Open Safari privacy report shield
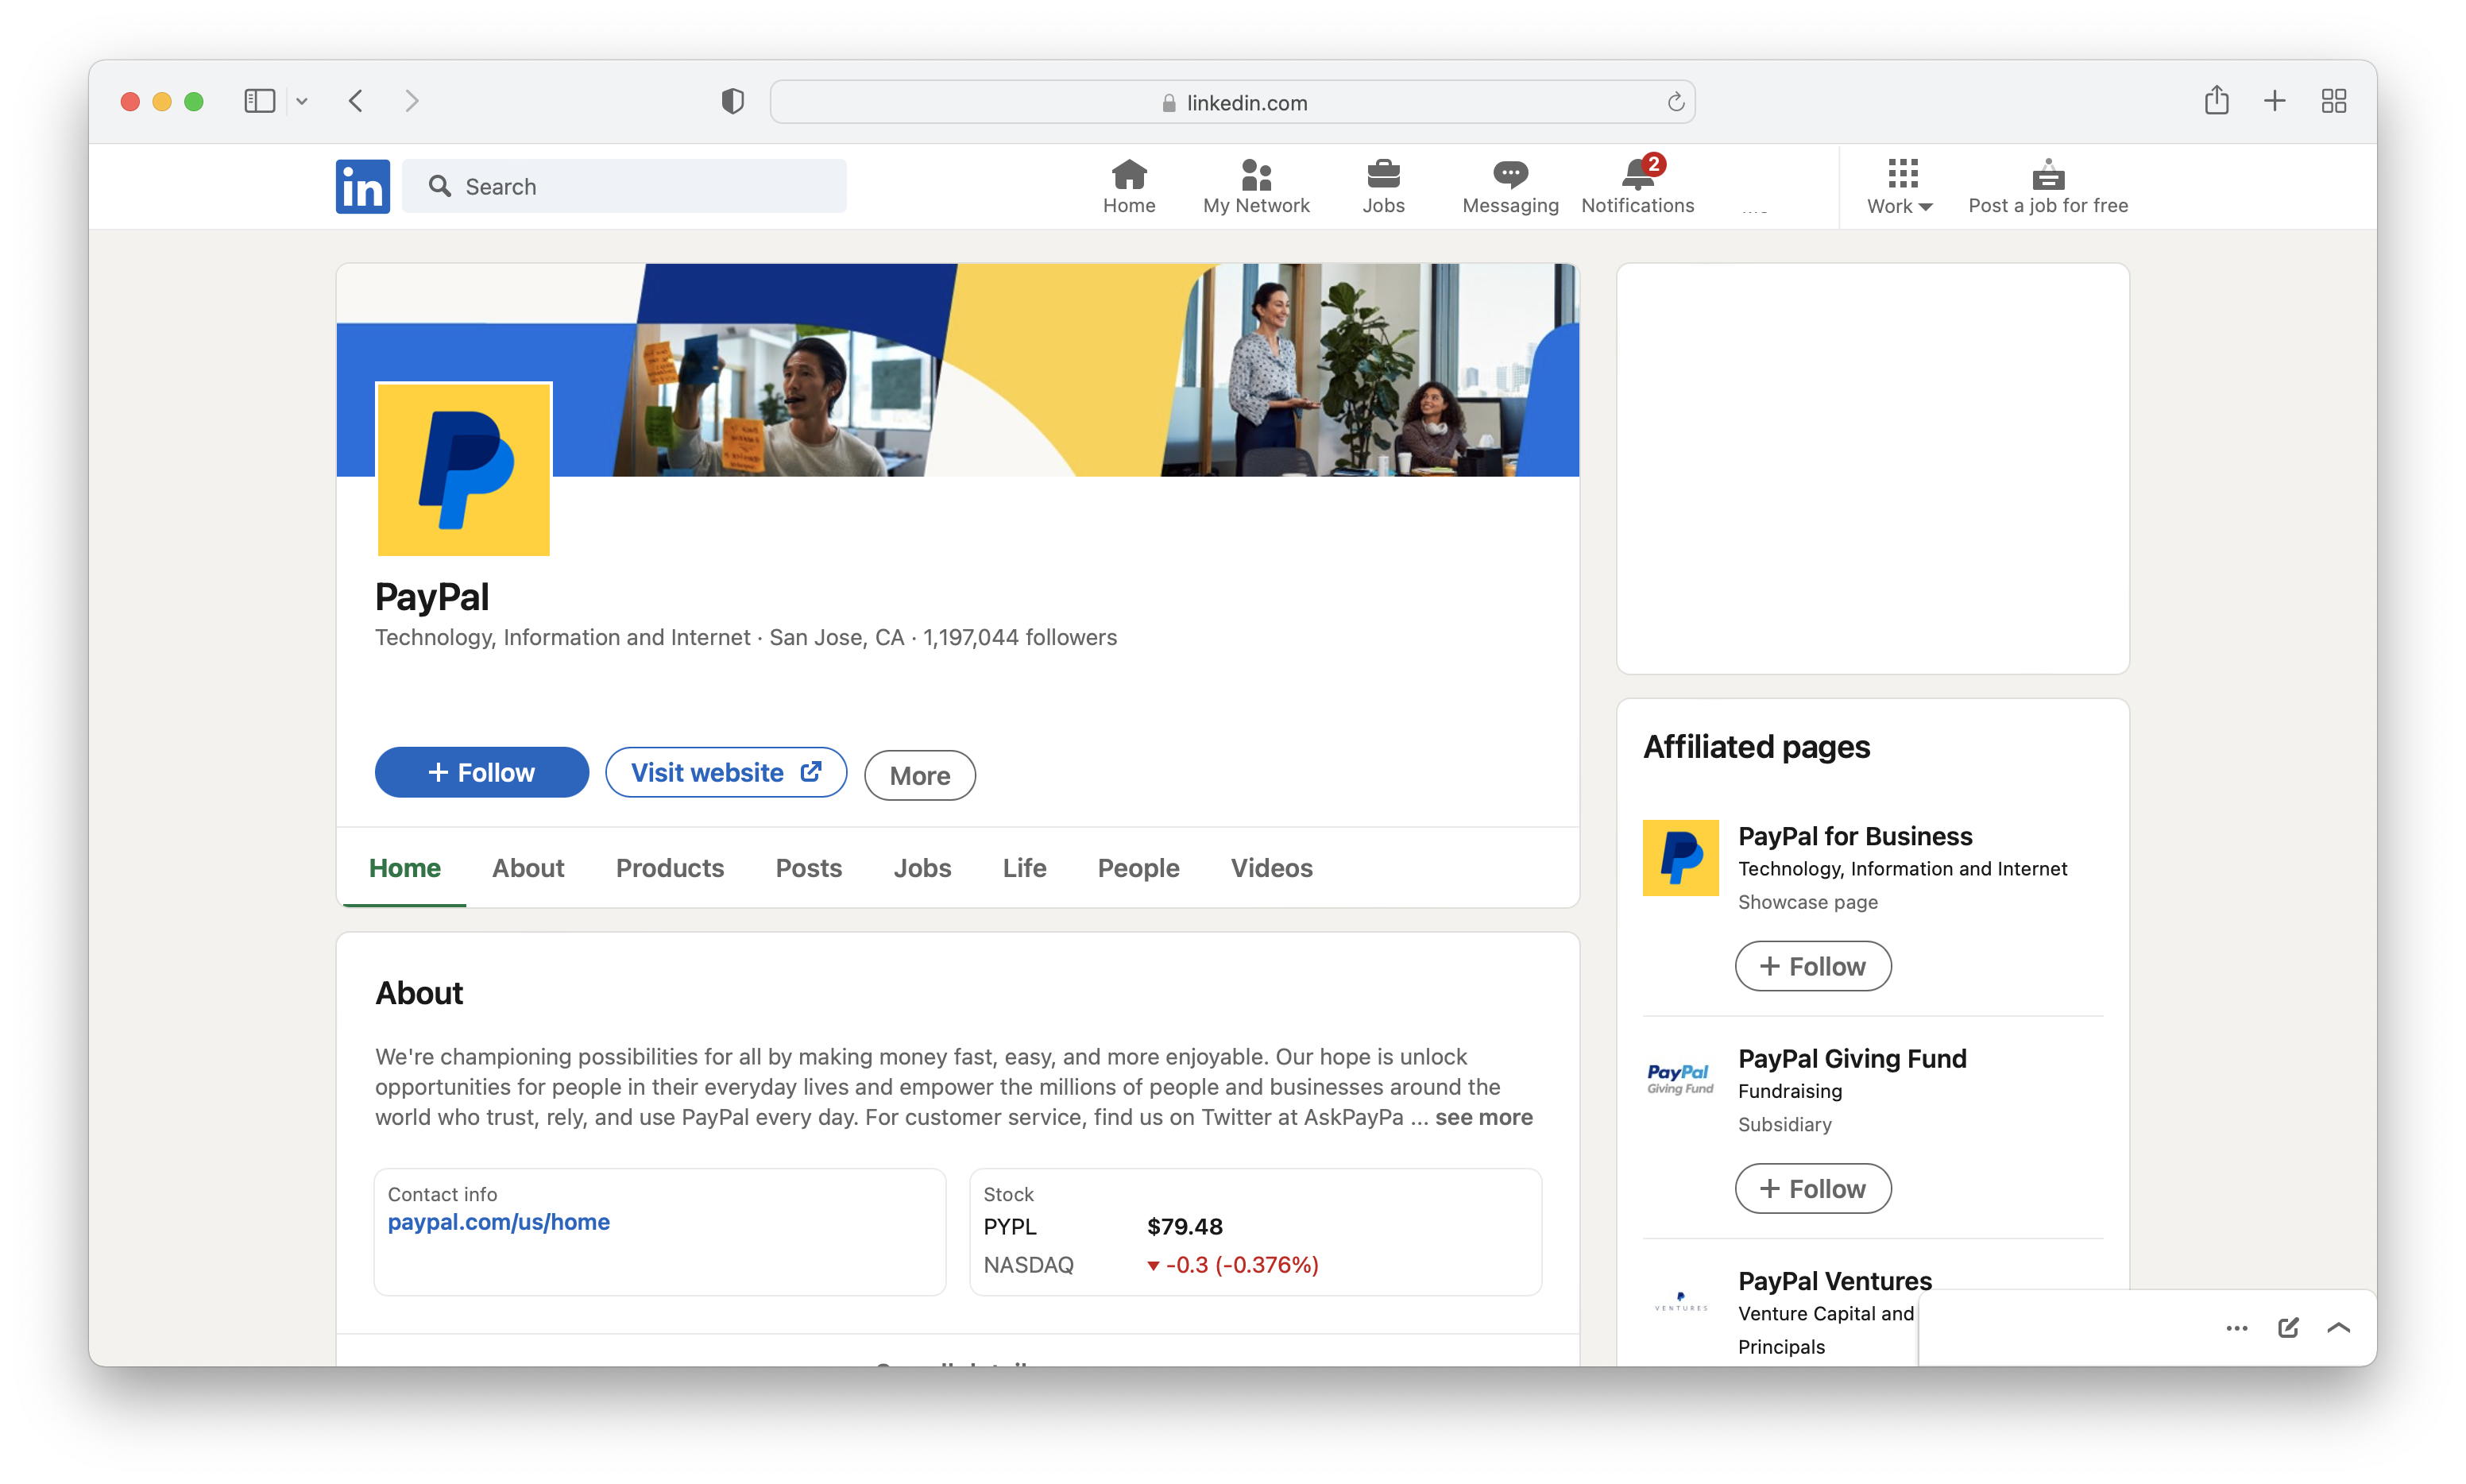 732,101
